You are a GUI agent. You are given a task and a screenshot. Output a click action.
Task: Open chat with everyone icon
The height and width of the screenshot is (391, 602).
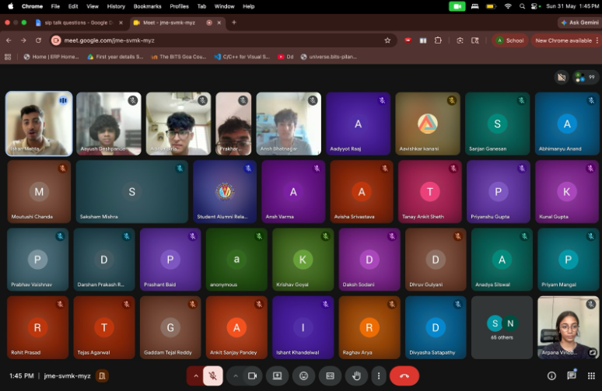[x=572, y=375]
